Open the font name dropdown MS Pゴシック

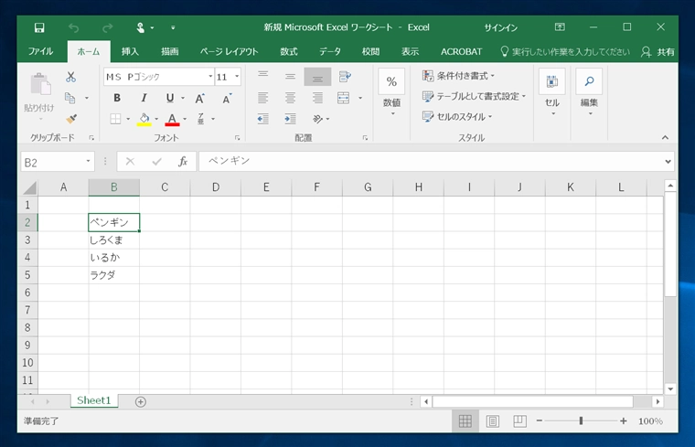(x=210, y=77)
